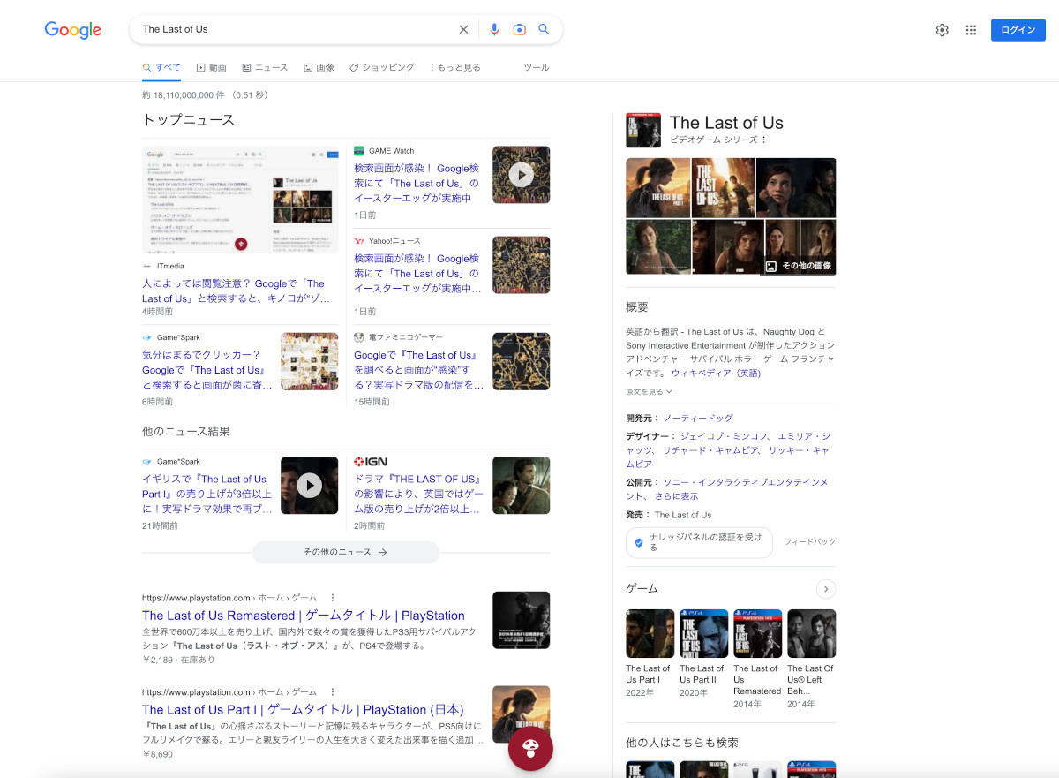Open The Last of Us Part I PlayStation result
Screen dimensions: 1059x778
(303, 710)
